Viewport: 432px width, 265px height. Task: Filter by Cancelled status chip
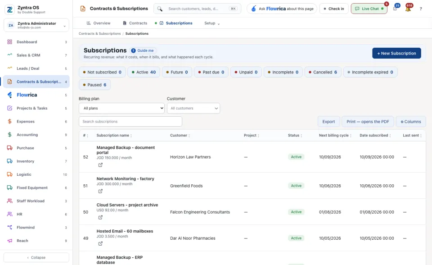coord(323,72)
